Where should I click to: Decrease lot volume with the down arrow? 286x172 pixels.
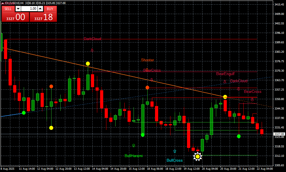(18, 9)
